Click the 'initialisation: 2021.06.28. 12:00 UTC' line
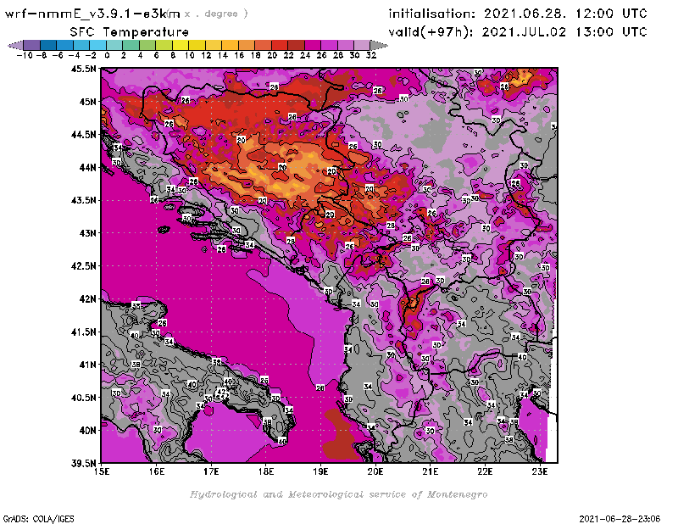This screenshot has width=678, height=524. coord(518,14)
